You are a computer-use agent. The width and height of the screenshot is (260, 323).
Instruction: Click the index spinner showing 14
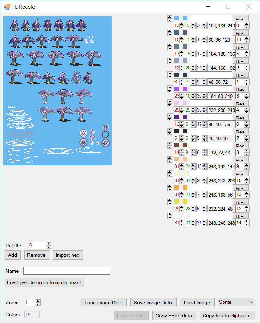point(242,223)
